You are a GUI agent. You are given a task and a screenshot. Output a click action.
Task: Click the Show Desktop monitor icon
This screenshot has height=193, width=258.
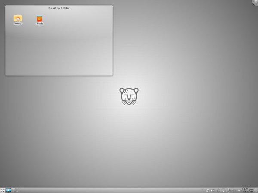[x=9, y=190]
